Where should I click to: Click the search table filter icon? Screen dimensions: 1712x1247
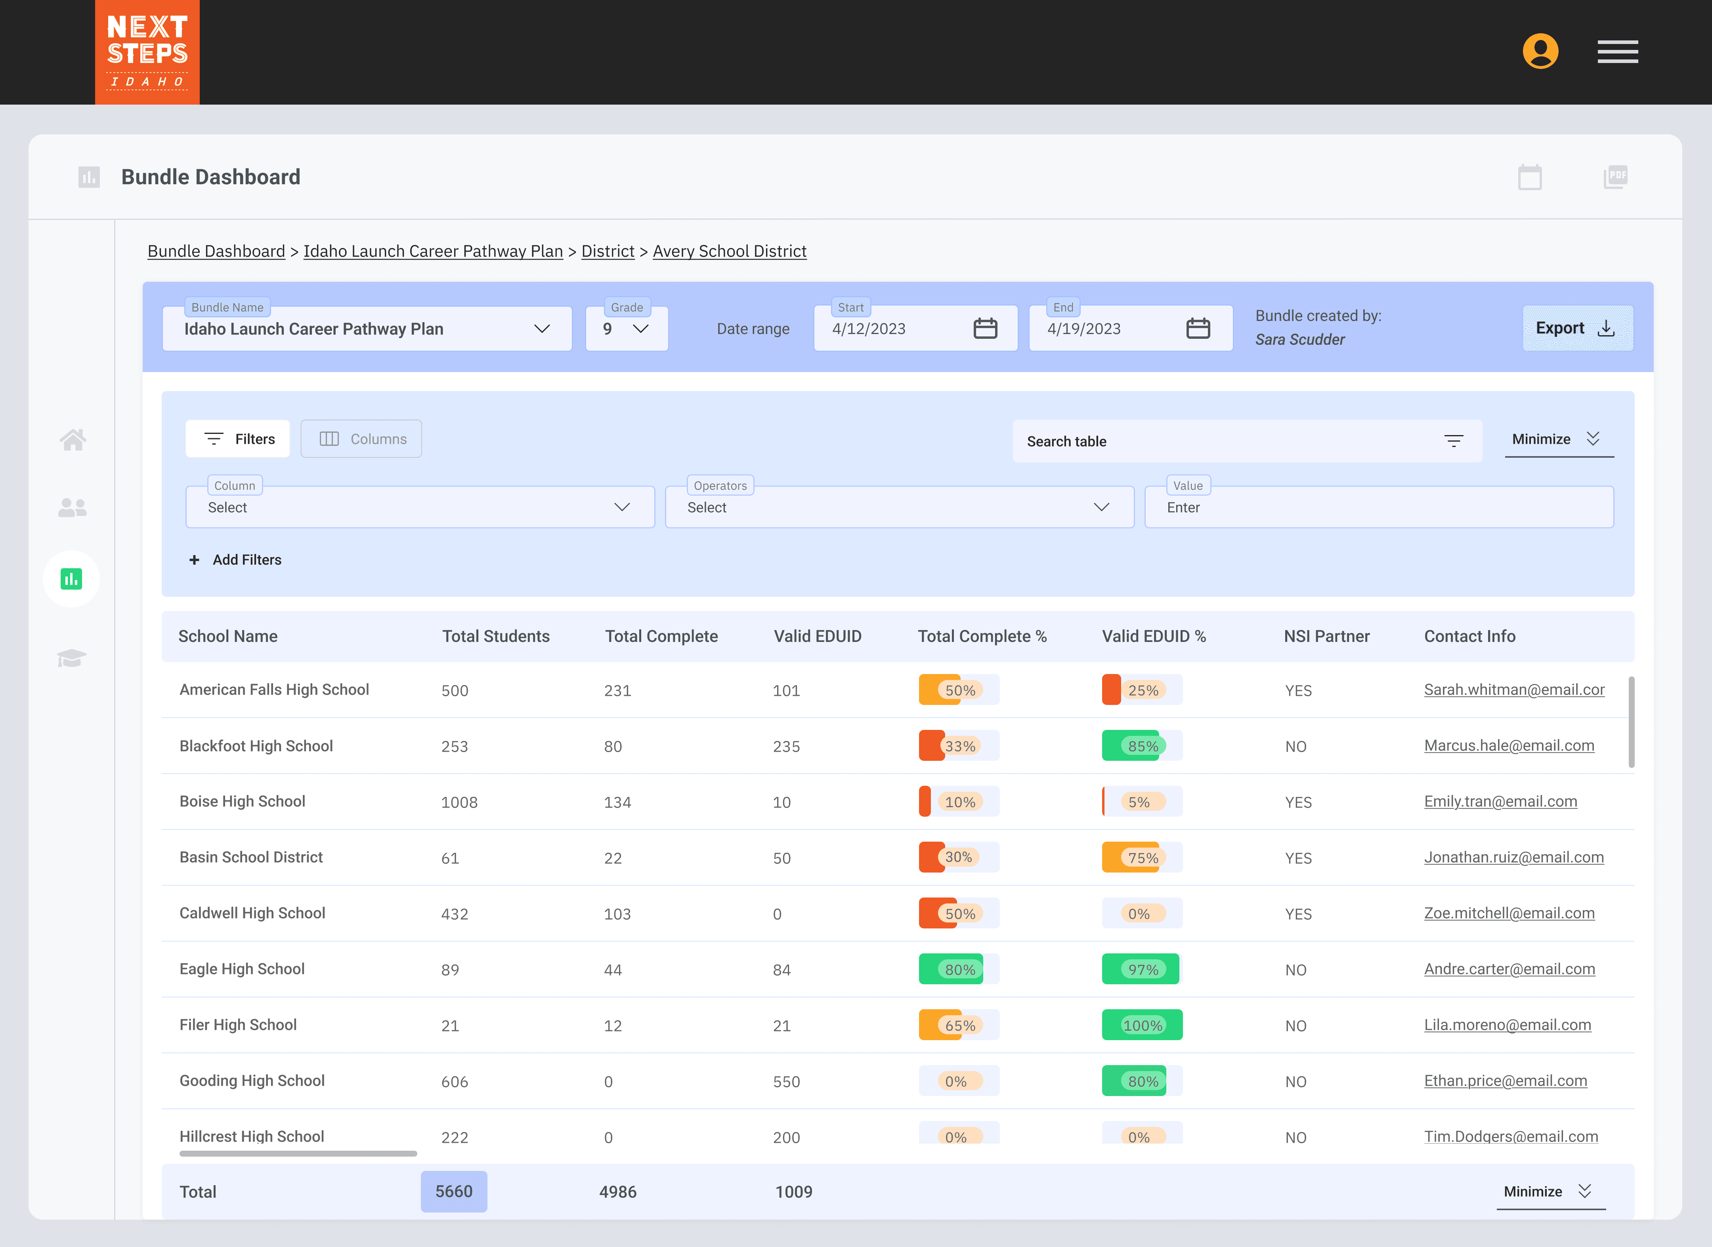(x=1453, y=441)
